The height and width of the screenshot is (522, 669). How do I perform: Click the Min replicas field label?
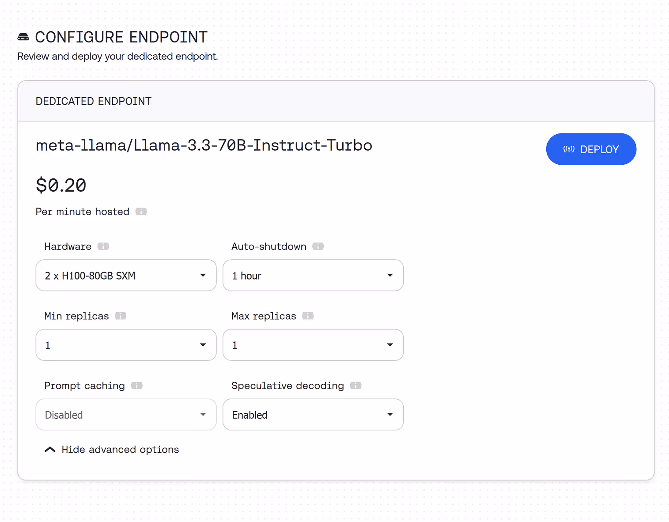click(x=76, y=316)
